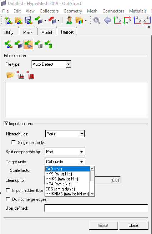
Task: Click the zoom fit magnifier icon
Action: coord(97,20)
